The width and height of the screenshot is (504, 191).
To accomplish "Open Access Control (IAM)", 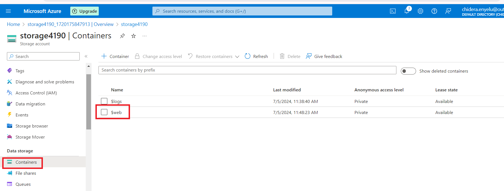I will (x=36, y=93).
